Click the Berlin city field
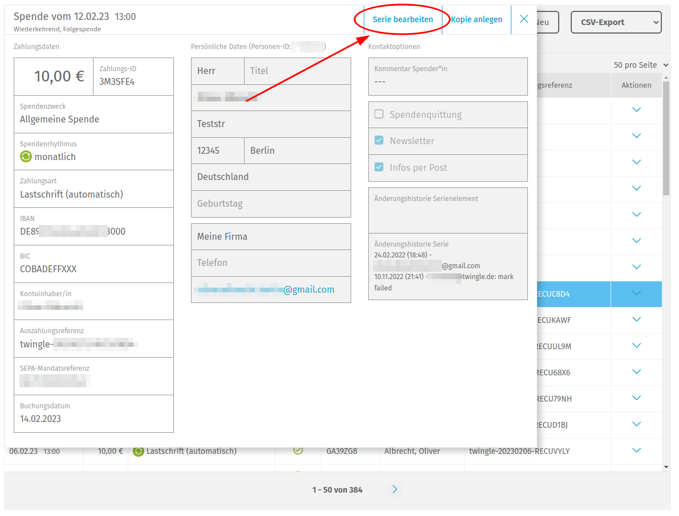679x516 pixels. (x=298, y=150)
